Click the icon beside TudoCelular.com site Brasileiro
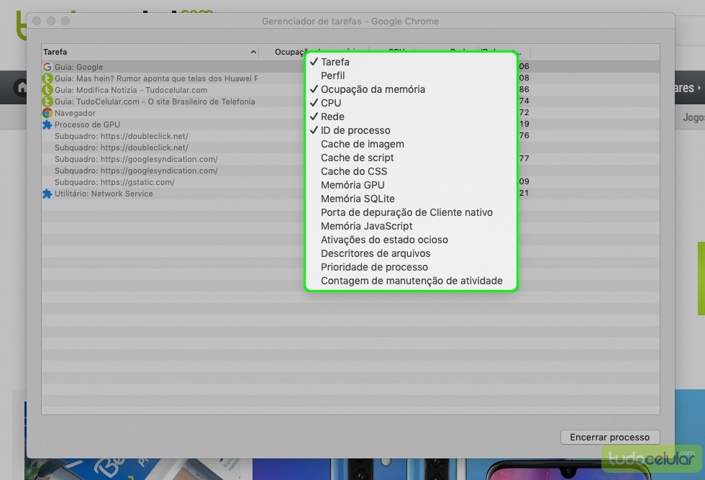The image size is (705, 480). [x=47, y=101]
